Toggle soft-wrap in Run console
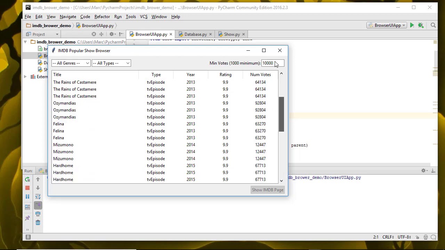Viewport: 445px width, 250px height. pyautogui.click(x=38, y=197)
